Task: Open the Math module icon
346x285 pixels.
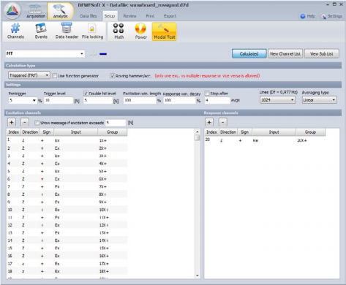Action: coord(119,31)
